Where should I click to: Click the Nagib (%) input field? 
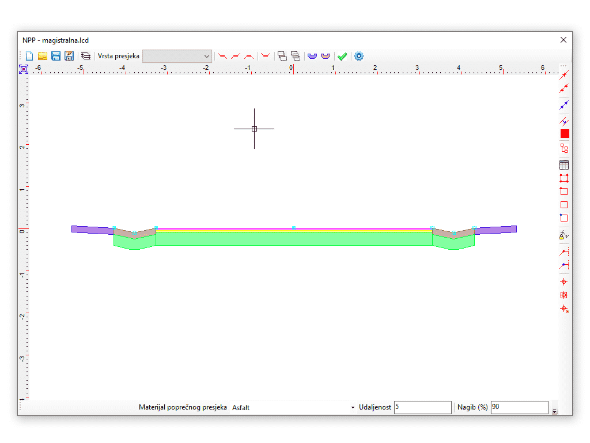519,407
